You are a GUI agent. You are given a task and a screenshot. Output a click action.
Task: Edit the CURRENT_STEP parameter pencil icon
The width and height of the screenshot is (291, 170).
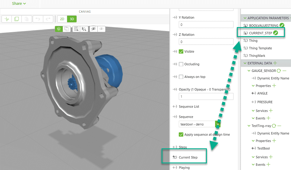point(276,33)
